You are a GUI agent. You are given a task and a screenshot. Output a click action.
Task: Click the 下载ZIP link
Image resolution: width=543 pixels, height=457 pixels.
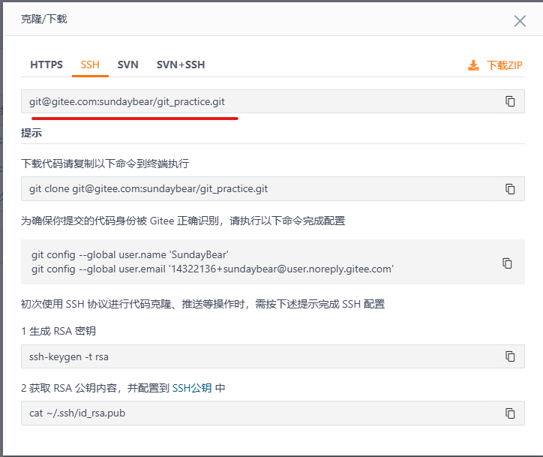click(x=504, y=65)
